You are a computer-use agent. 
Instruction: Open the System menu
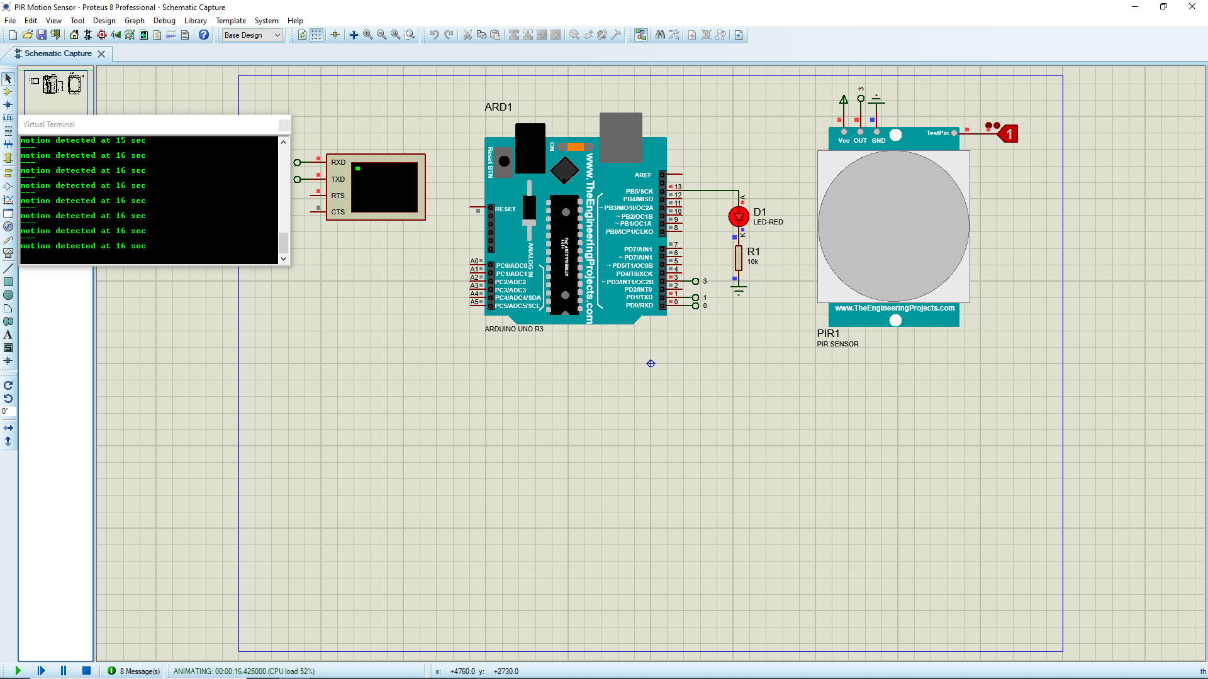(266, 21)
